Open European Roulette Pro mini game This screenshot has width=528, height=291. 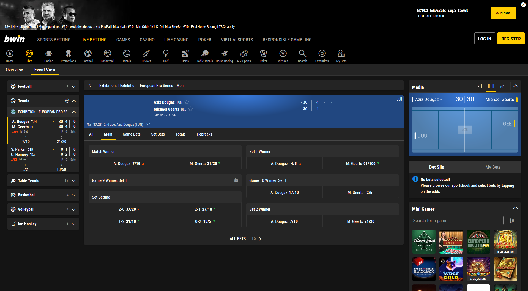point(478,242)
